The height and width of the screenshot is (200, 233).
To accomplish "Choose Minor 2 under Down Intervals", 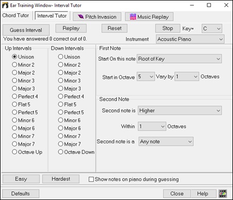I will tap(69, 65).
